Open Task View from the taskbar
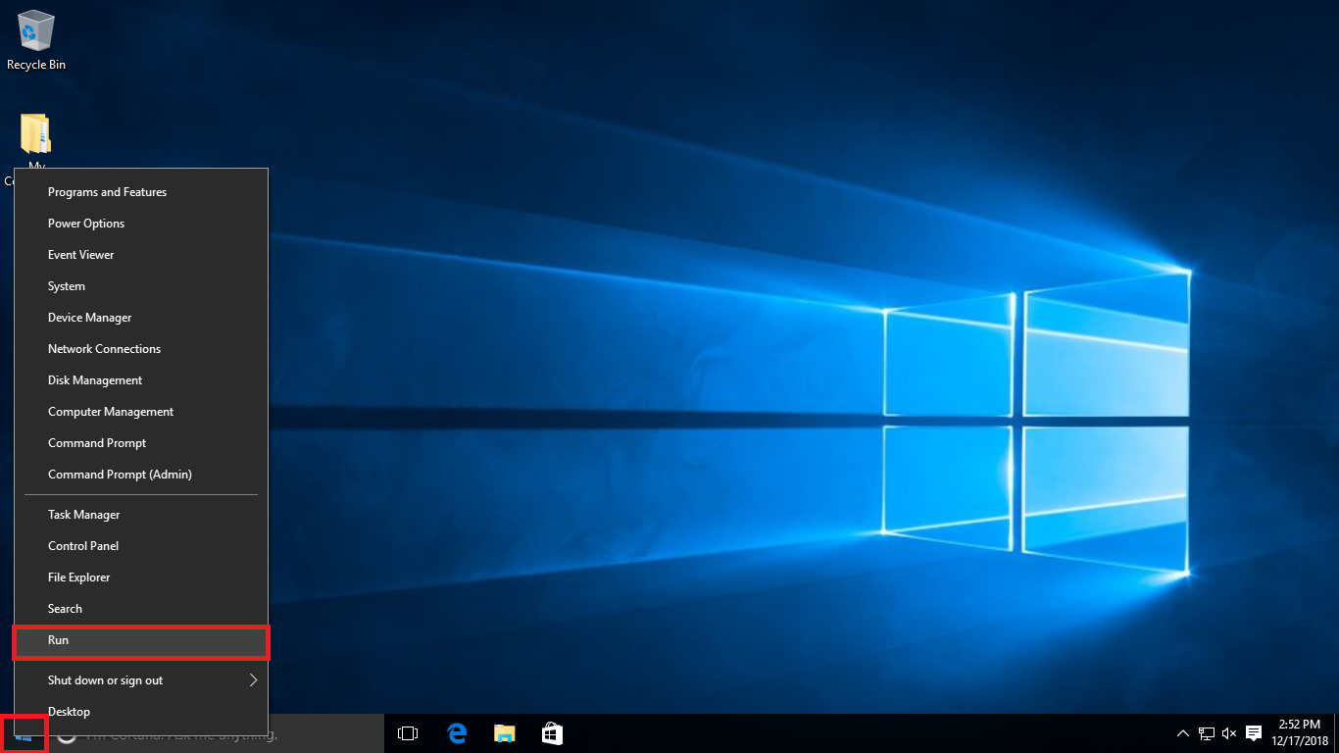Screen dimensions: 1339x753 point(408,733)
